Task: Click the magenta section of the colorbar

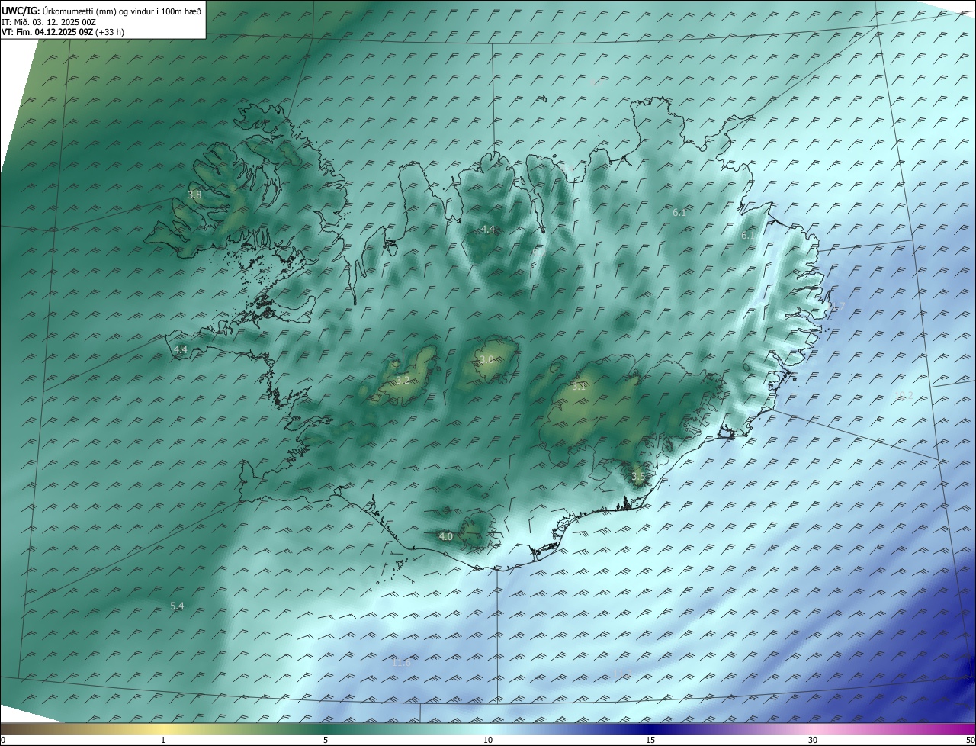Action: pyautogui.click(x=957, y=728)
